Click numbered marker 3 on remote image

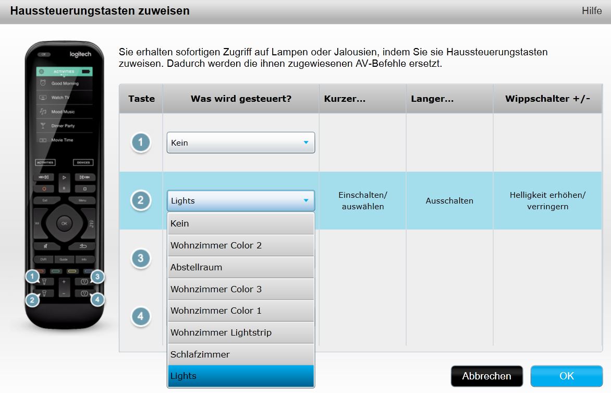97,276
